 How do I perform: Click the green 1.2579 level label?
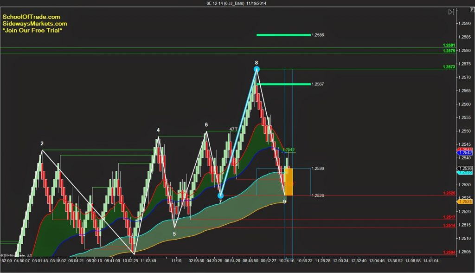coord(449,51)
